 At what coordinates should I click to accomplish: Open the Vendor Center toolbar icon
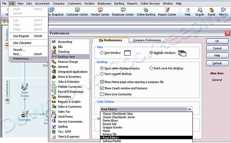[x=100, y=12]
